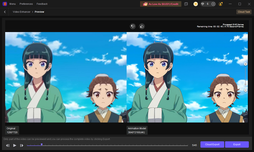The image size is (254, 152).
Task: Play the preview video
Action: pyautogui.click(x=15, y=145)
